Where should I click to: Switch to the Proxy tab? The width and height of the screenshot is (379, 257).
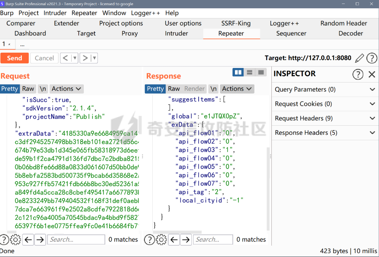(129, 33)
